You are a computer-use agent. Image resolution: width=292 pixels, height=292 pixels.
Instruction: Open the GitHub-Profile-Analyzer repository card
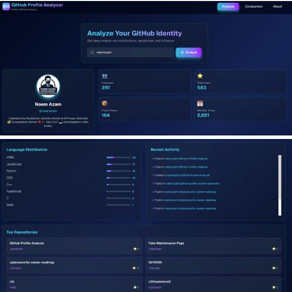click(74, 246)
